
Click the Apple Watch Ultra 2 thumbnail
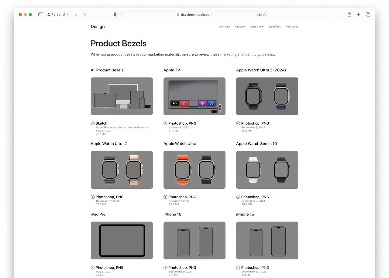(x=122, y=170)
